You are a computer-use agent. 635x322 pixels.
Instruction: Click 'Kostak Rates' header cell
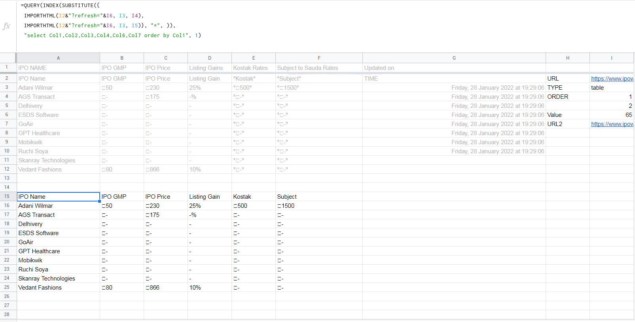(x=254, y=68)
